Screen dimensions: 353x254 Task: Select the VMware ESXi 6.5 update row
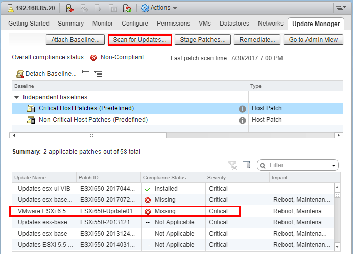coord(173,211)
